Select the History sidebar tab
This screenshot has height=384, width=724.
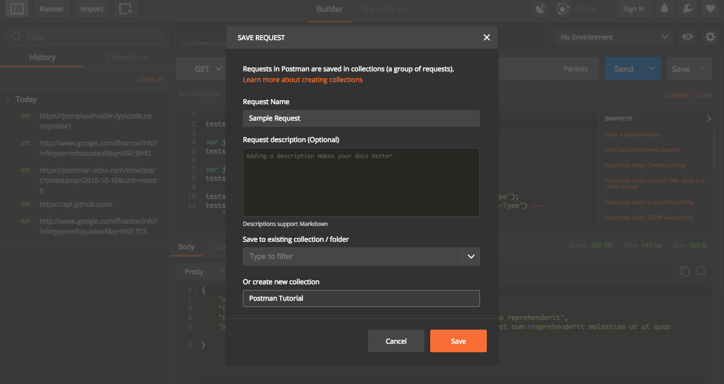42,57
